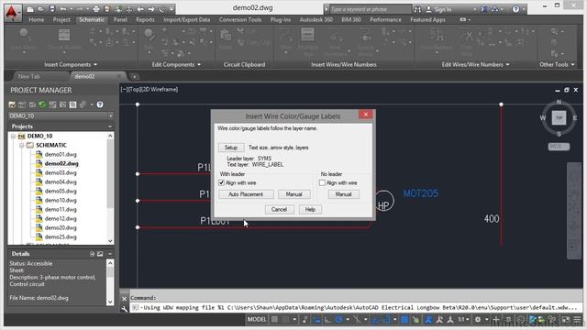Click Cancel in Wire Color/Gauge dialog
This screenshot has width=587, height=330.
click(279, 210)
